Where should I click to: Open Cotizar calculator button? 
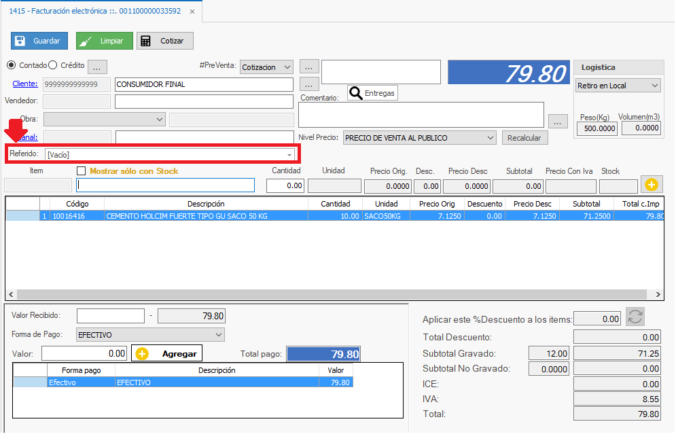164,41
